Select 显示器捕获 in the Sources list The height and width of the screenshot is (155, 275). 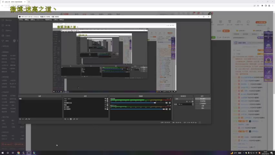[67, 109]
